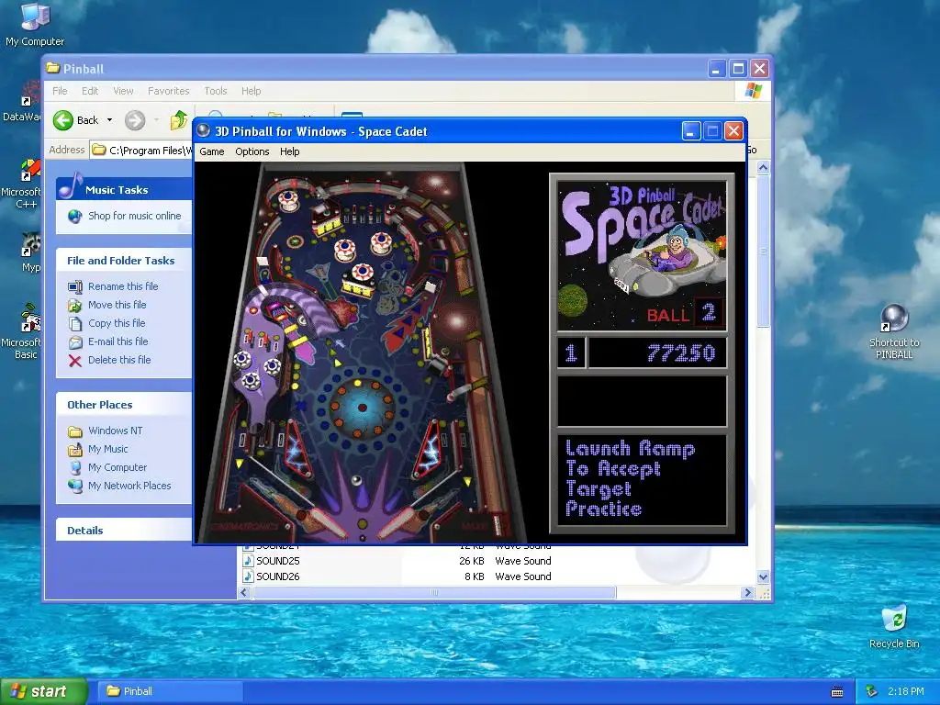Screen dimensions: 940x705
Task: Click Copy this file link
Action: (x=117, y=323)
